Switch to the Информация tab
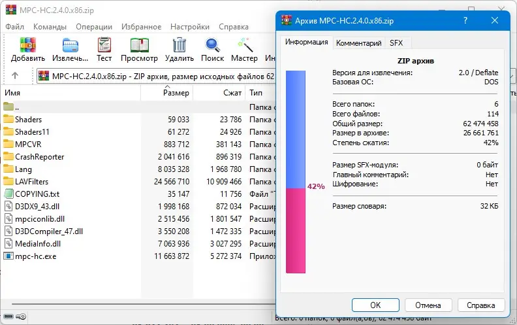The height and width of the screenshot is (325, 517). [x=306, y=42]
